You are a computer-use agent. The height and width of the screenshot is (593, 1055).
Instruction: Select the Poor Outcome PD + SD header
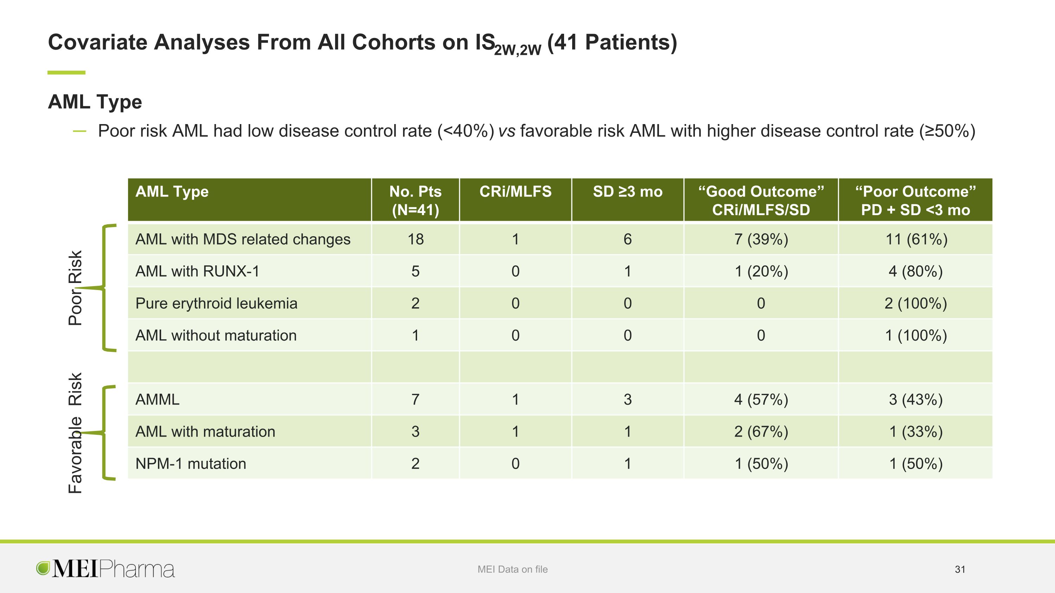915,200
